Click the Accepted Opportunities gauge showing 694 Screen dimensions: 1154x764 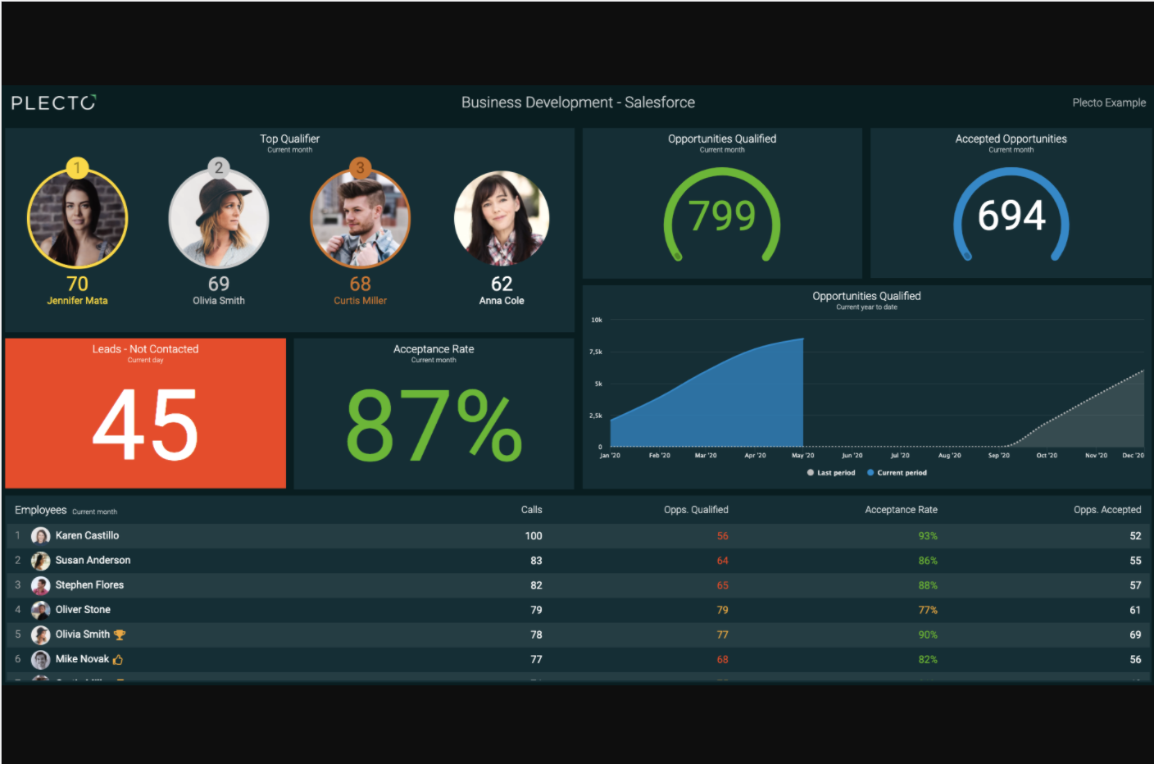(x=1011, y=216)
